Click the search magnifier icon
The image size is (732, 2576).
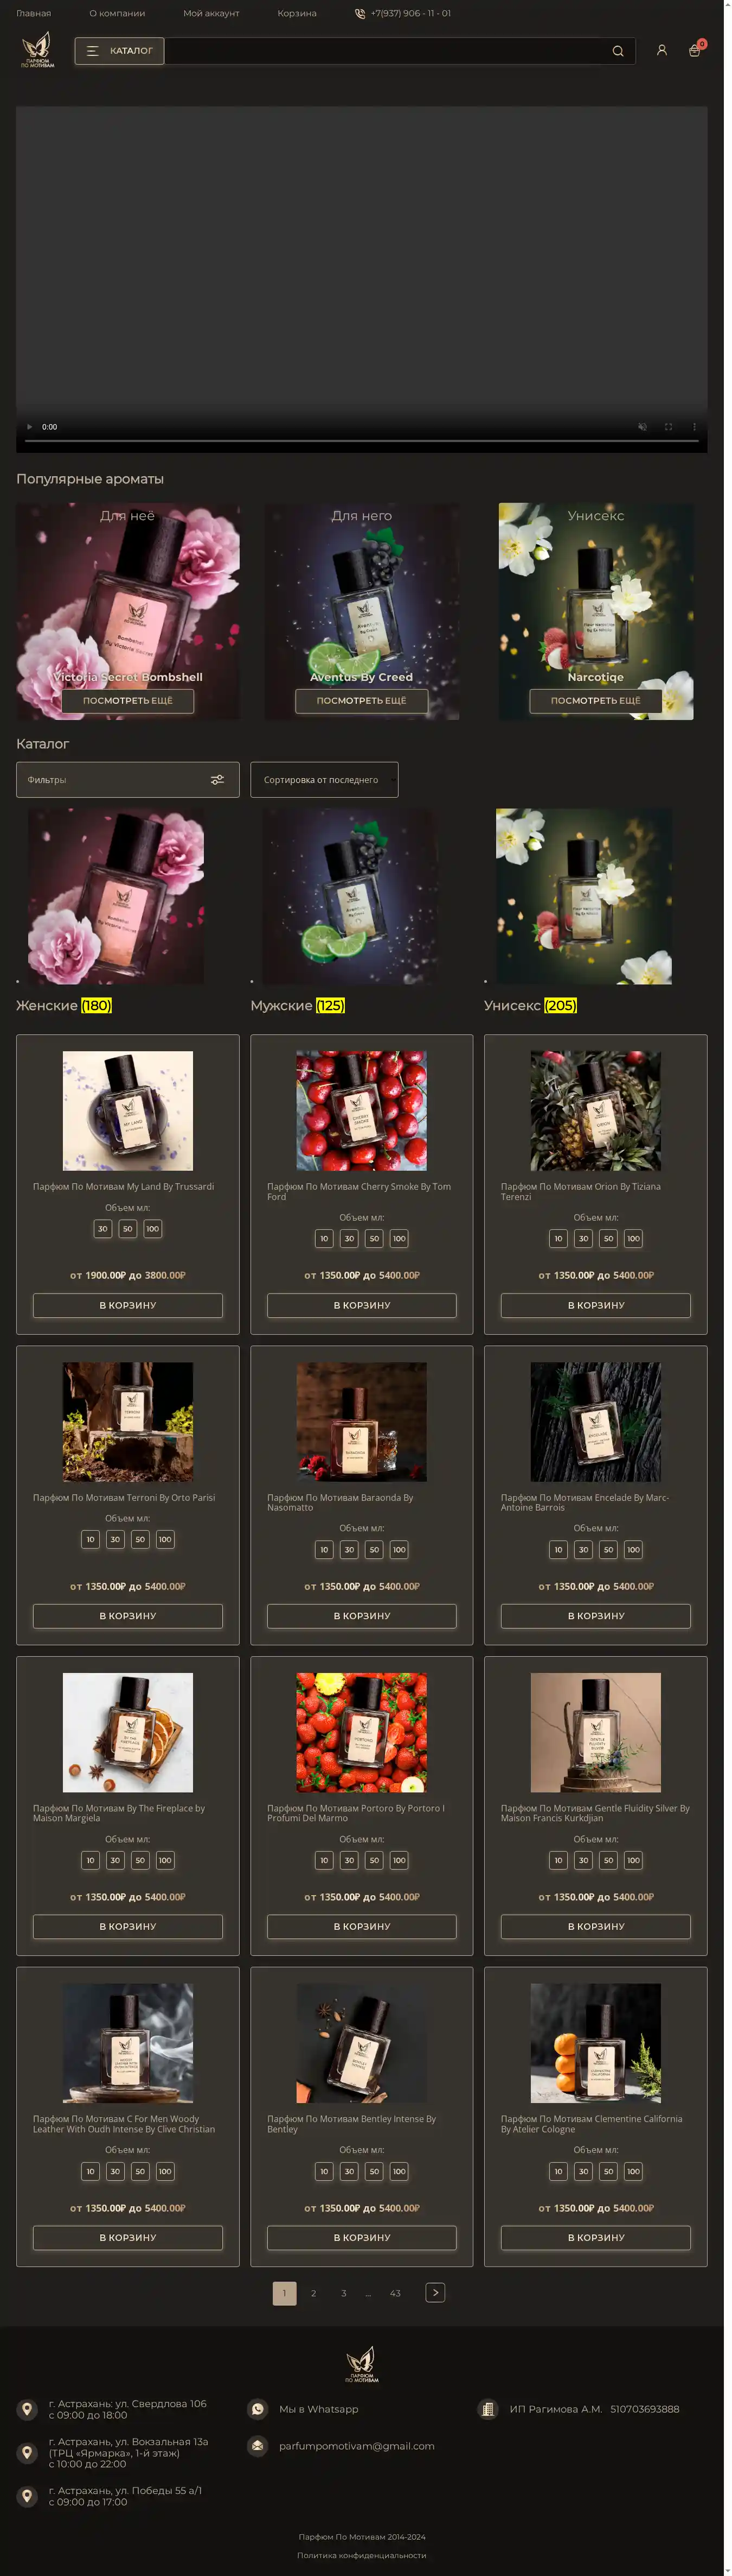tap(617, 51)
